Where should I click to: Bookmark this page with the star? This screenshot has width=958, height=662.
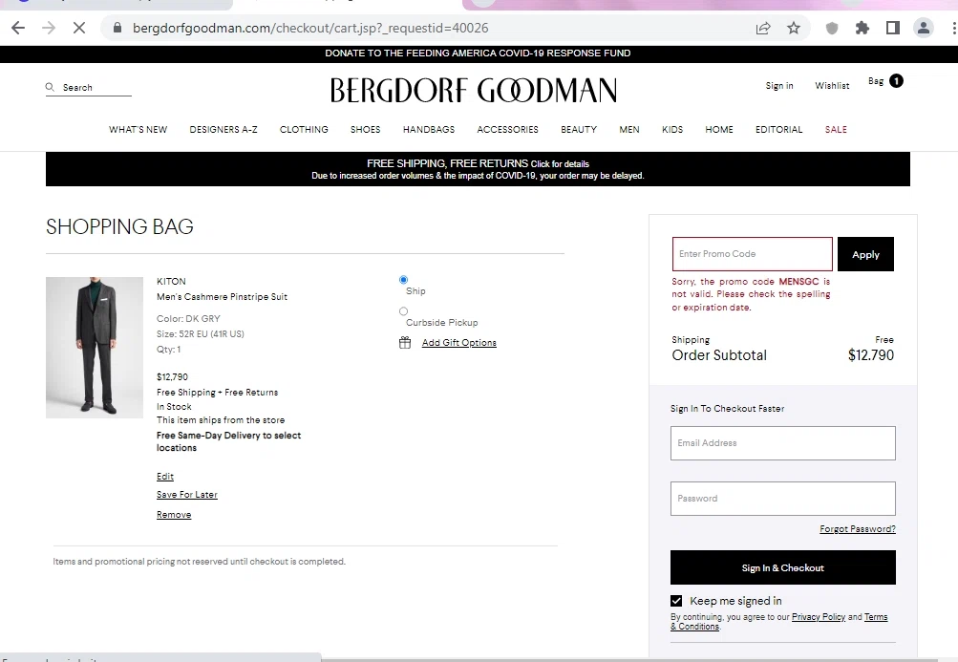click(x=794, y=28)
